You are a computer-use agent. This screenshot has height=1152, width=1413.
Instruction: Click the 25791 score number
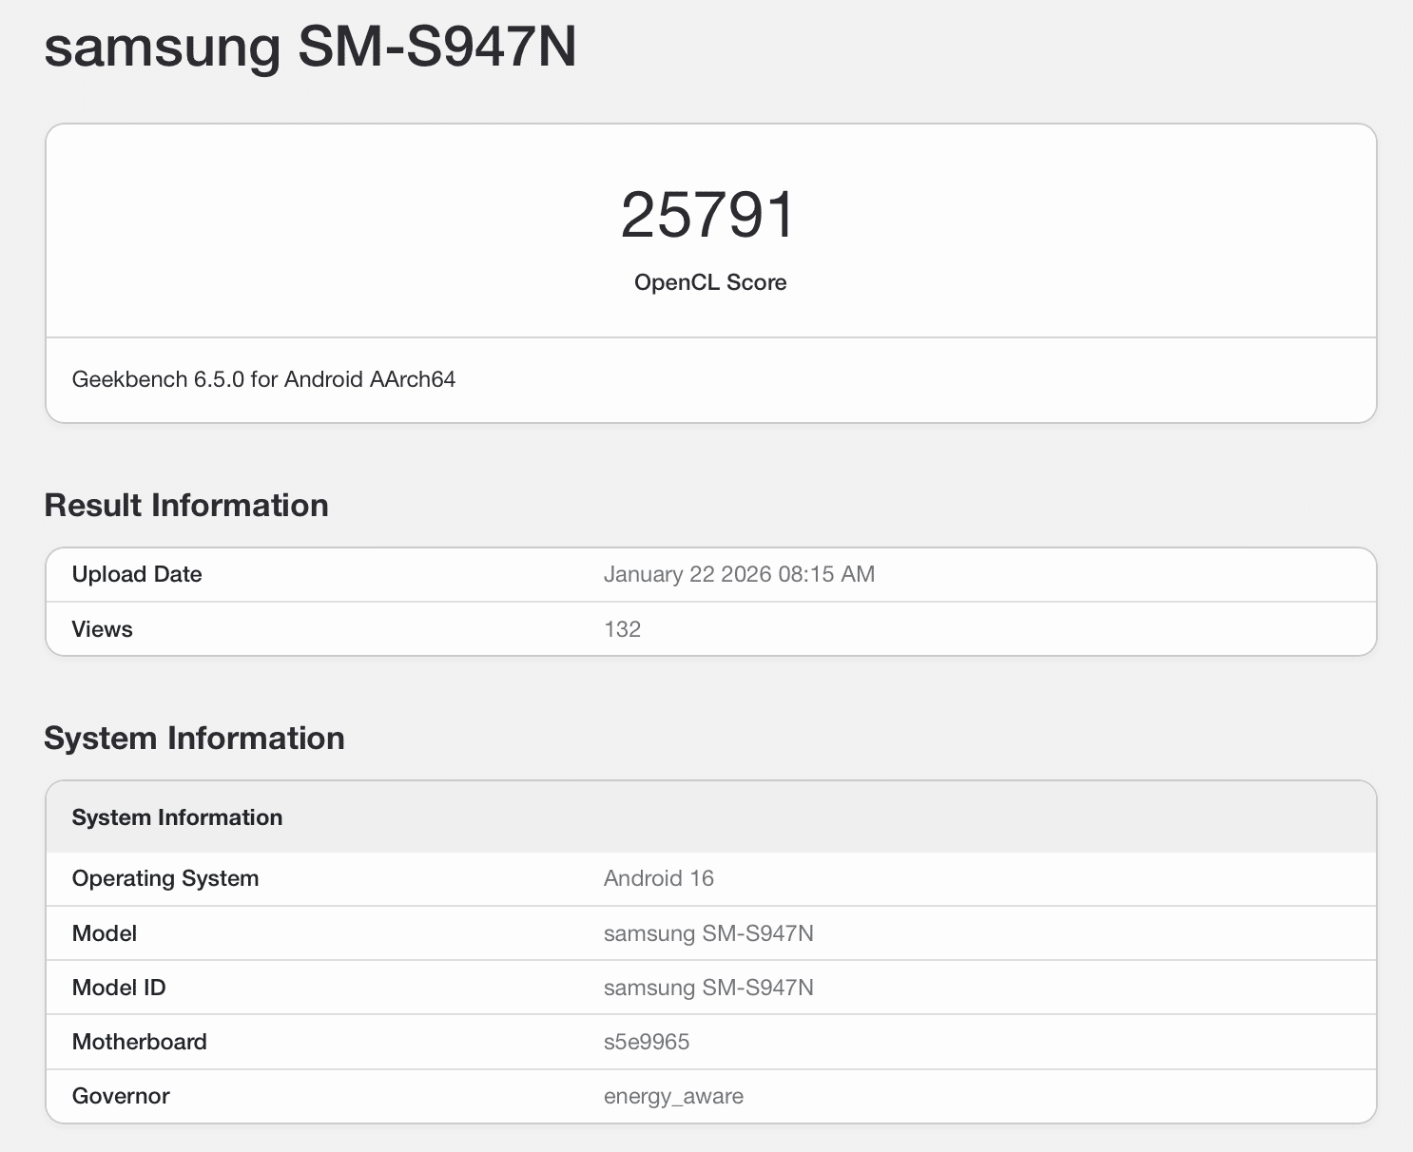tap(708, 215)
